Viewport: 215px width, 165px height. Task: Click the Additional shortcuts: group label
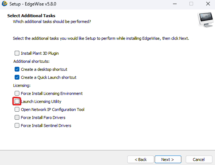31,61
